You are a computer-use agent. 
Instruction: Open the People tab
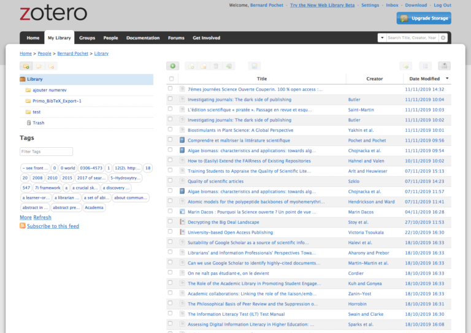pos(110,38)
